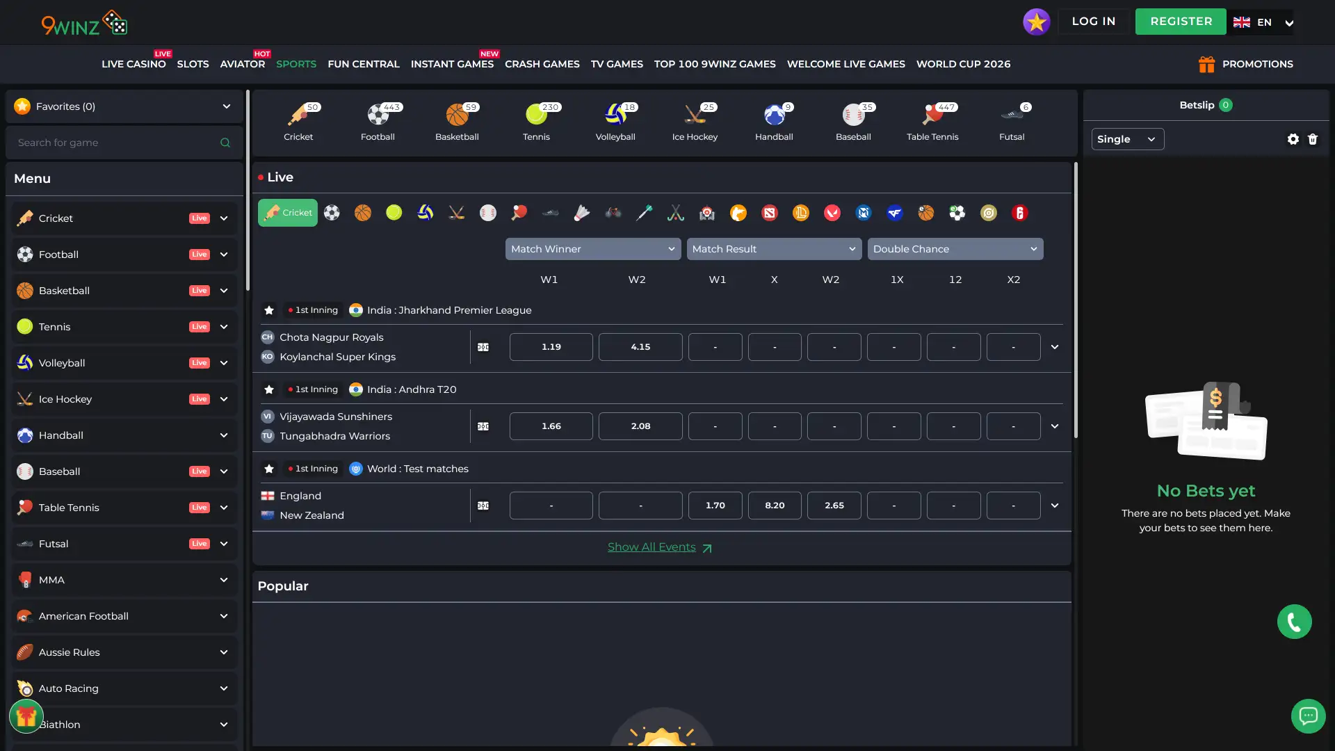Open the EN language selector

[1263, 22]
